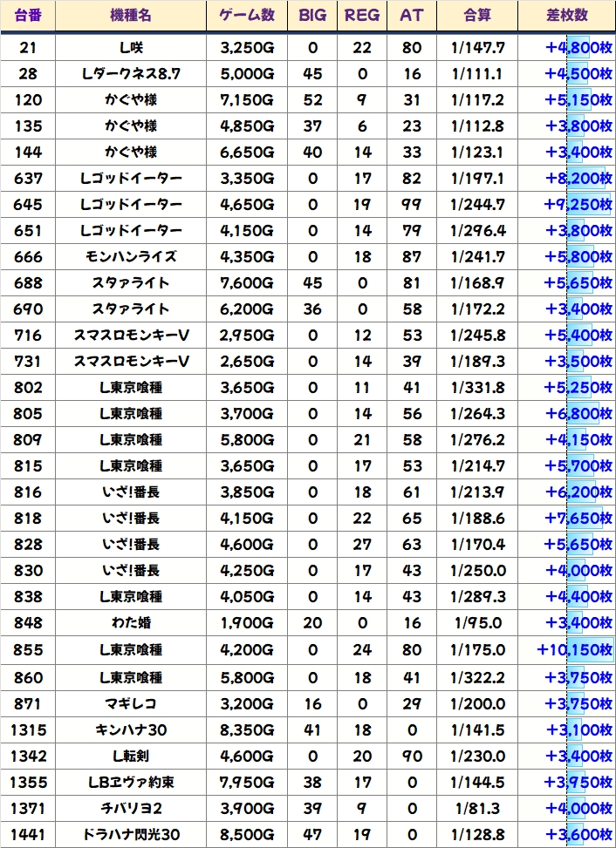Click the +4,800枚 difference cell
The image size is (616, 848).
[567, 48]
